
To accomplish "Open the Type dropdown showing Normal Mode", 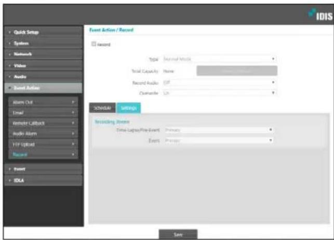I will tap(219, 59).
